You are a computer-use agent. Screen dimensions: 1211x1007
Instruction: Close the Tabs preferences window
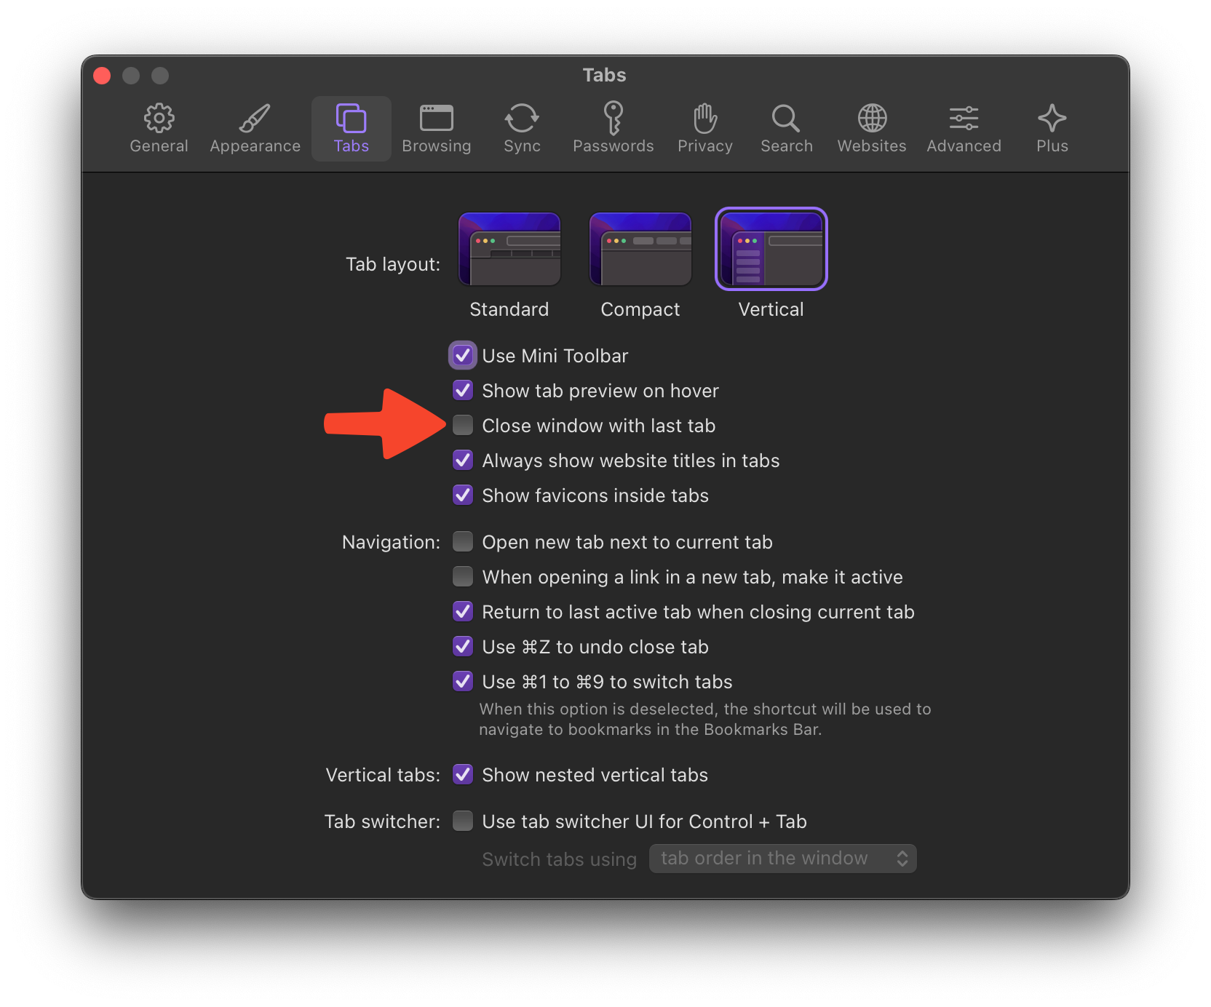click(102, 76)
